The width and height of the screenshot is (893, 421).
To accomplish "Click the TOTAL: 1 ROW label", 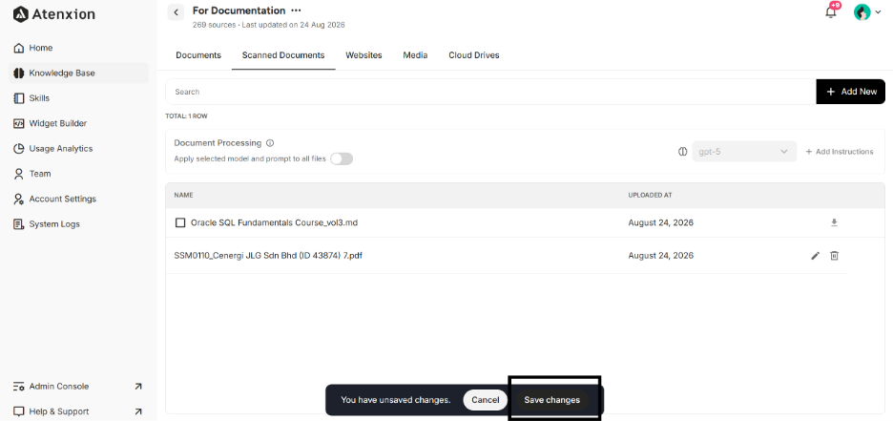I will (186, 116).
